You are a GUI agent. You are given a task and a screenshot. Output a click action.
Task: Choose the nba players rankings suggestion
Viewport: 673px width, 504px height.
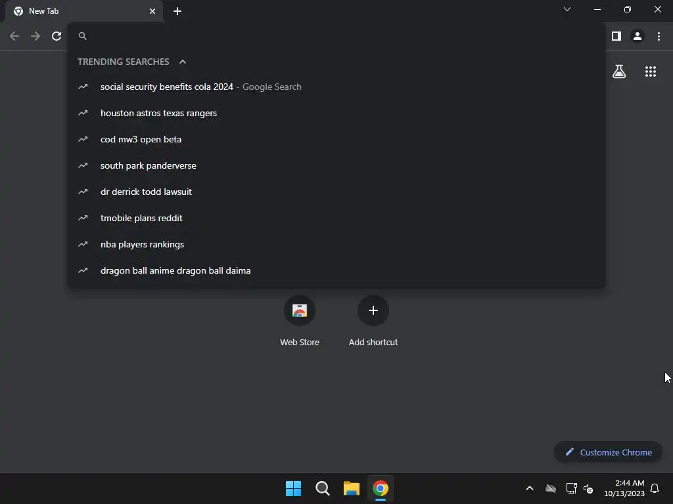pyautogui.click(x=336, y=244)
